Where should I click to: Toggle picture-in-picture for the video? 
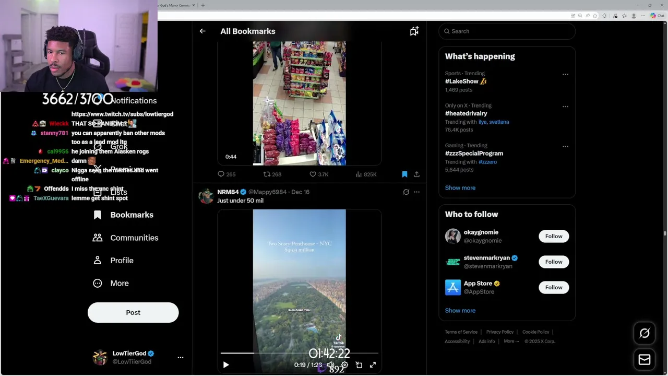pyautogui.click(x=359, y=365)
